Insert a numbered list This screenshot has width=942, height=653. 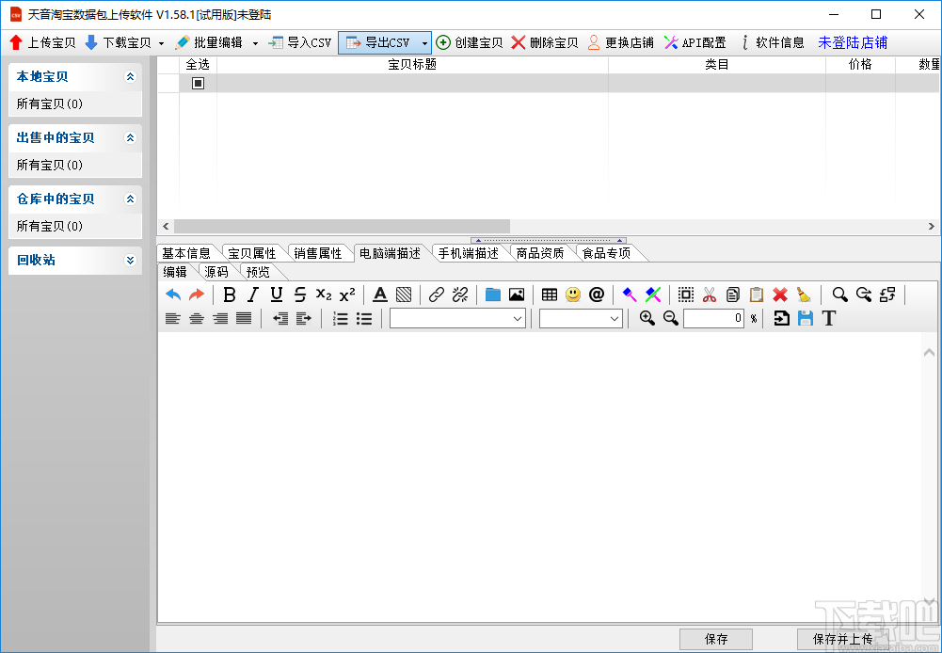(x=341, y=318)
